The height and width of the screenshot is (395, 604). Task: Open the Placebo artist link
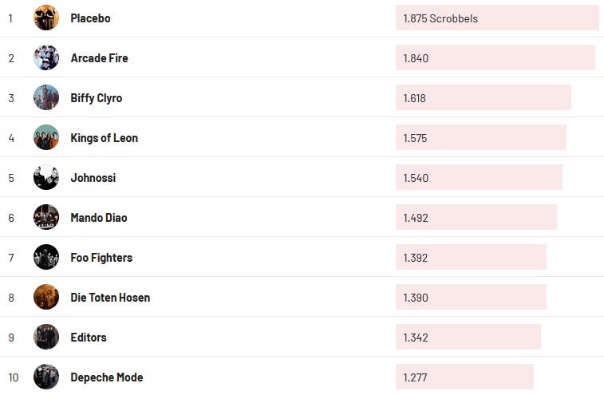90,18
